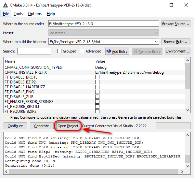Screen dimensions: 194x178
Task: Click the blue plus Add Entry icon
Action: coord(109,51)
